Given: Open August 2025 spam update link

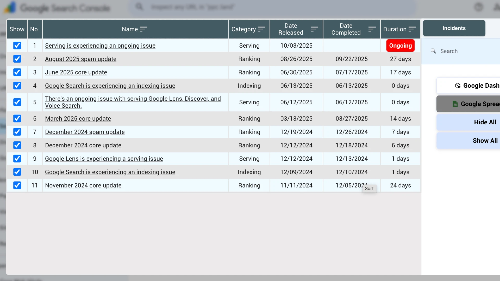Looking at the screenshot, I should pyautogui.click(x=80, y=59).
